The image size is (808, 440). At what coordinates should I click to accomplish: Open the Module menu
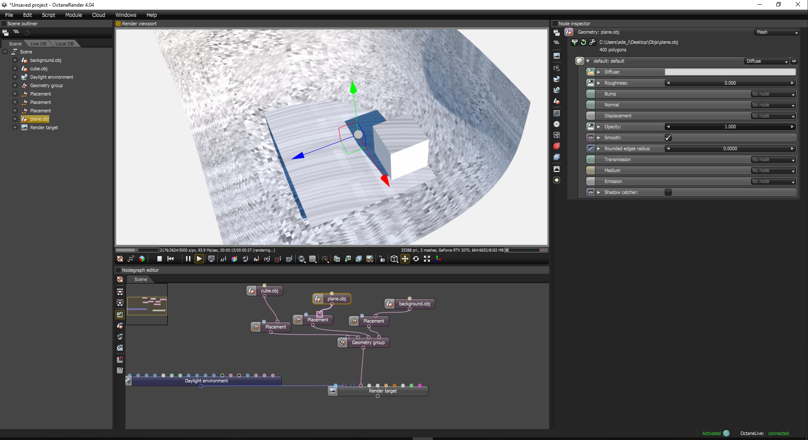point(74,15)
